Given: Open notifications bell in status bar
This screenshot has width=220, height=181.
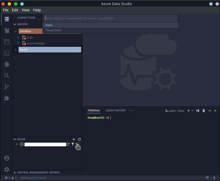Looking at the screenshot, I should [x=214, y=178].
